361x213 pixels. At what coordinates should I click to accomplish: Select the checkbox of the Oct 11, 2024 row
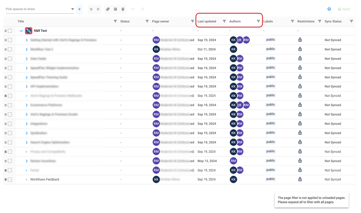click(10, 49)
